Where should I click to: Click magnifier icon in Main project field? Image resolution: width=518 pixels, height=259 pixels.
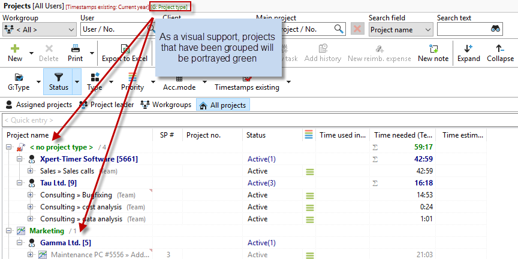pos(339,29)
